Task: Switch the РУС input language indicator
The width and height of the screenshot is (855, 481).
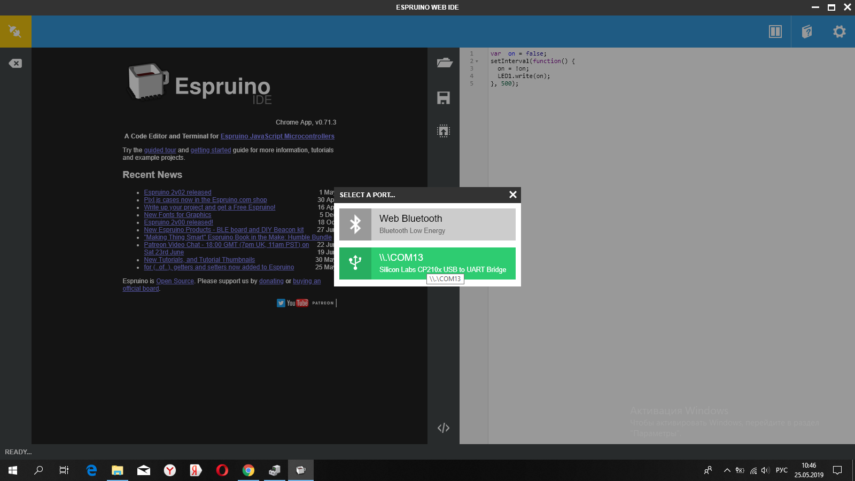Action: [782, 470]
